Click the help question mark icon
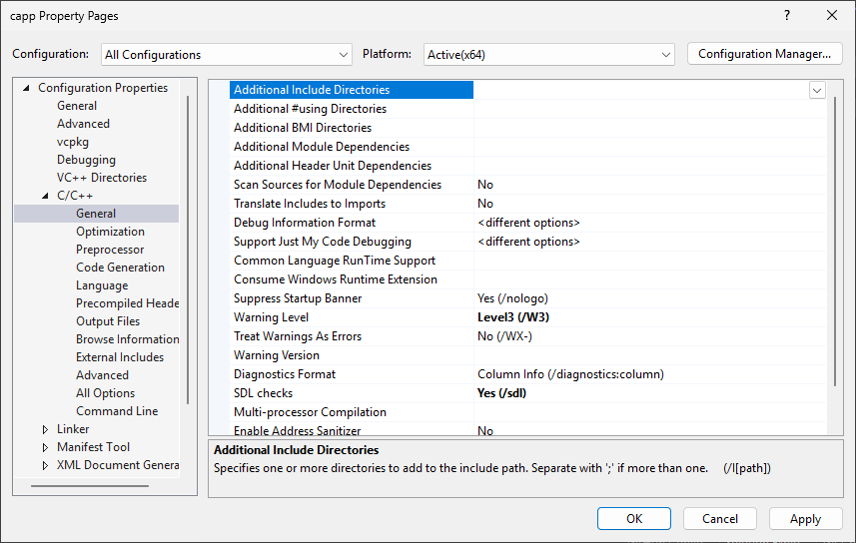 [x=787, y=15]
